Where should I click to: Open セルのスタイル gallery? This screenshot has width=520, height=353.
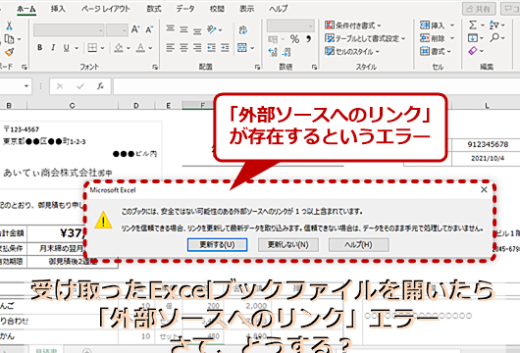click(352, 51)
